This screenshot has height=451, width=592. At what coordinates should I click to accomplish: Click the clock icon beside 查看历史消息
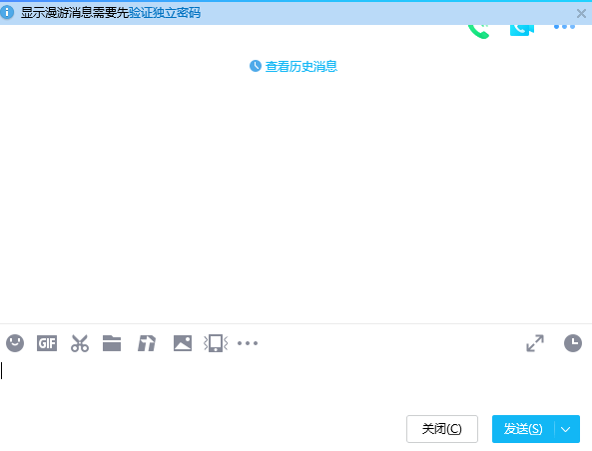pos(256,66)
